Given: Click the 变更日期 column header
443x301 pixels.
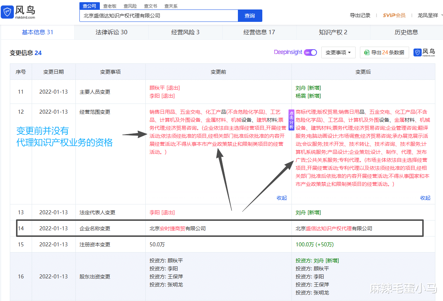Looking at the screenshot, I should 54,72.
